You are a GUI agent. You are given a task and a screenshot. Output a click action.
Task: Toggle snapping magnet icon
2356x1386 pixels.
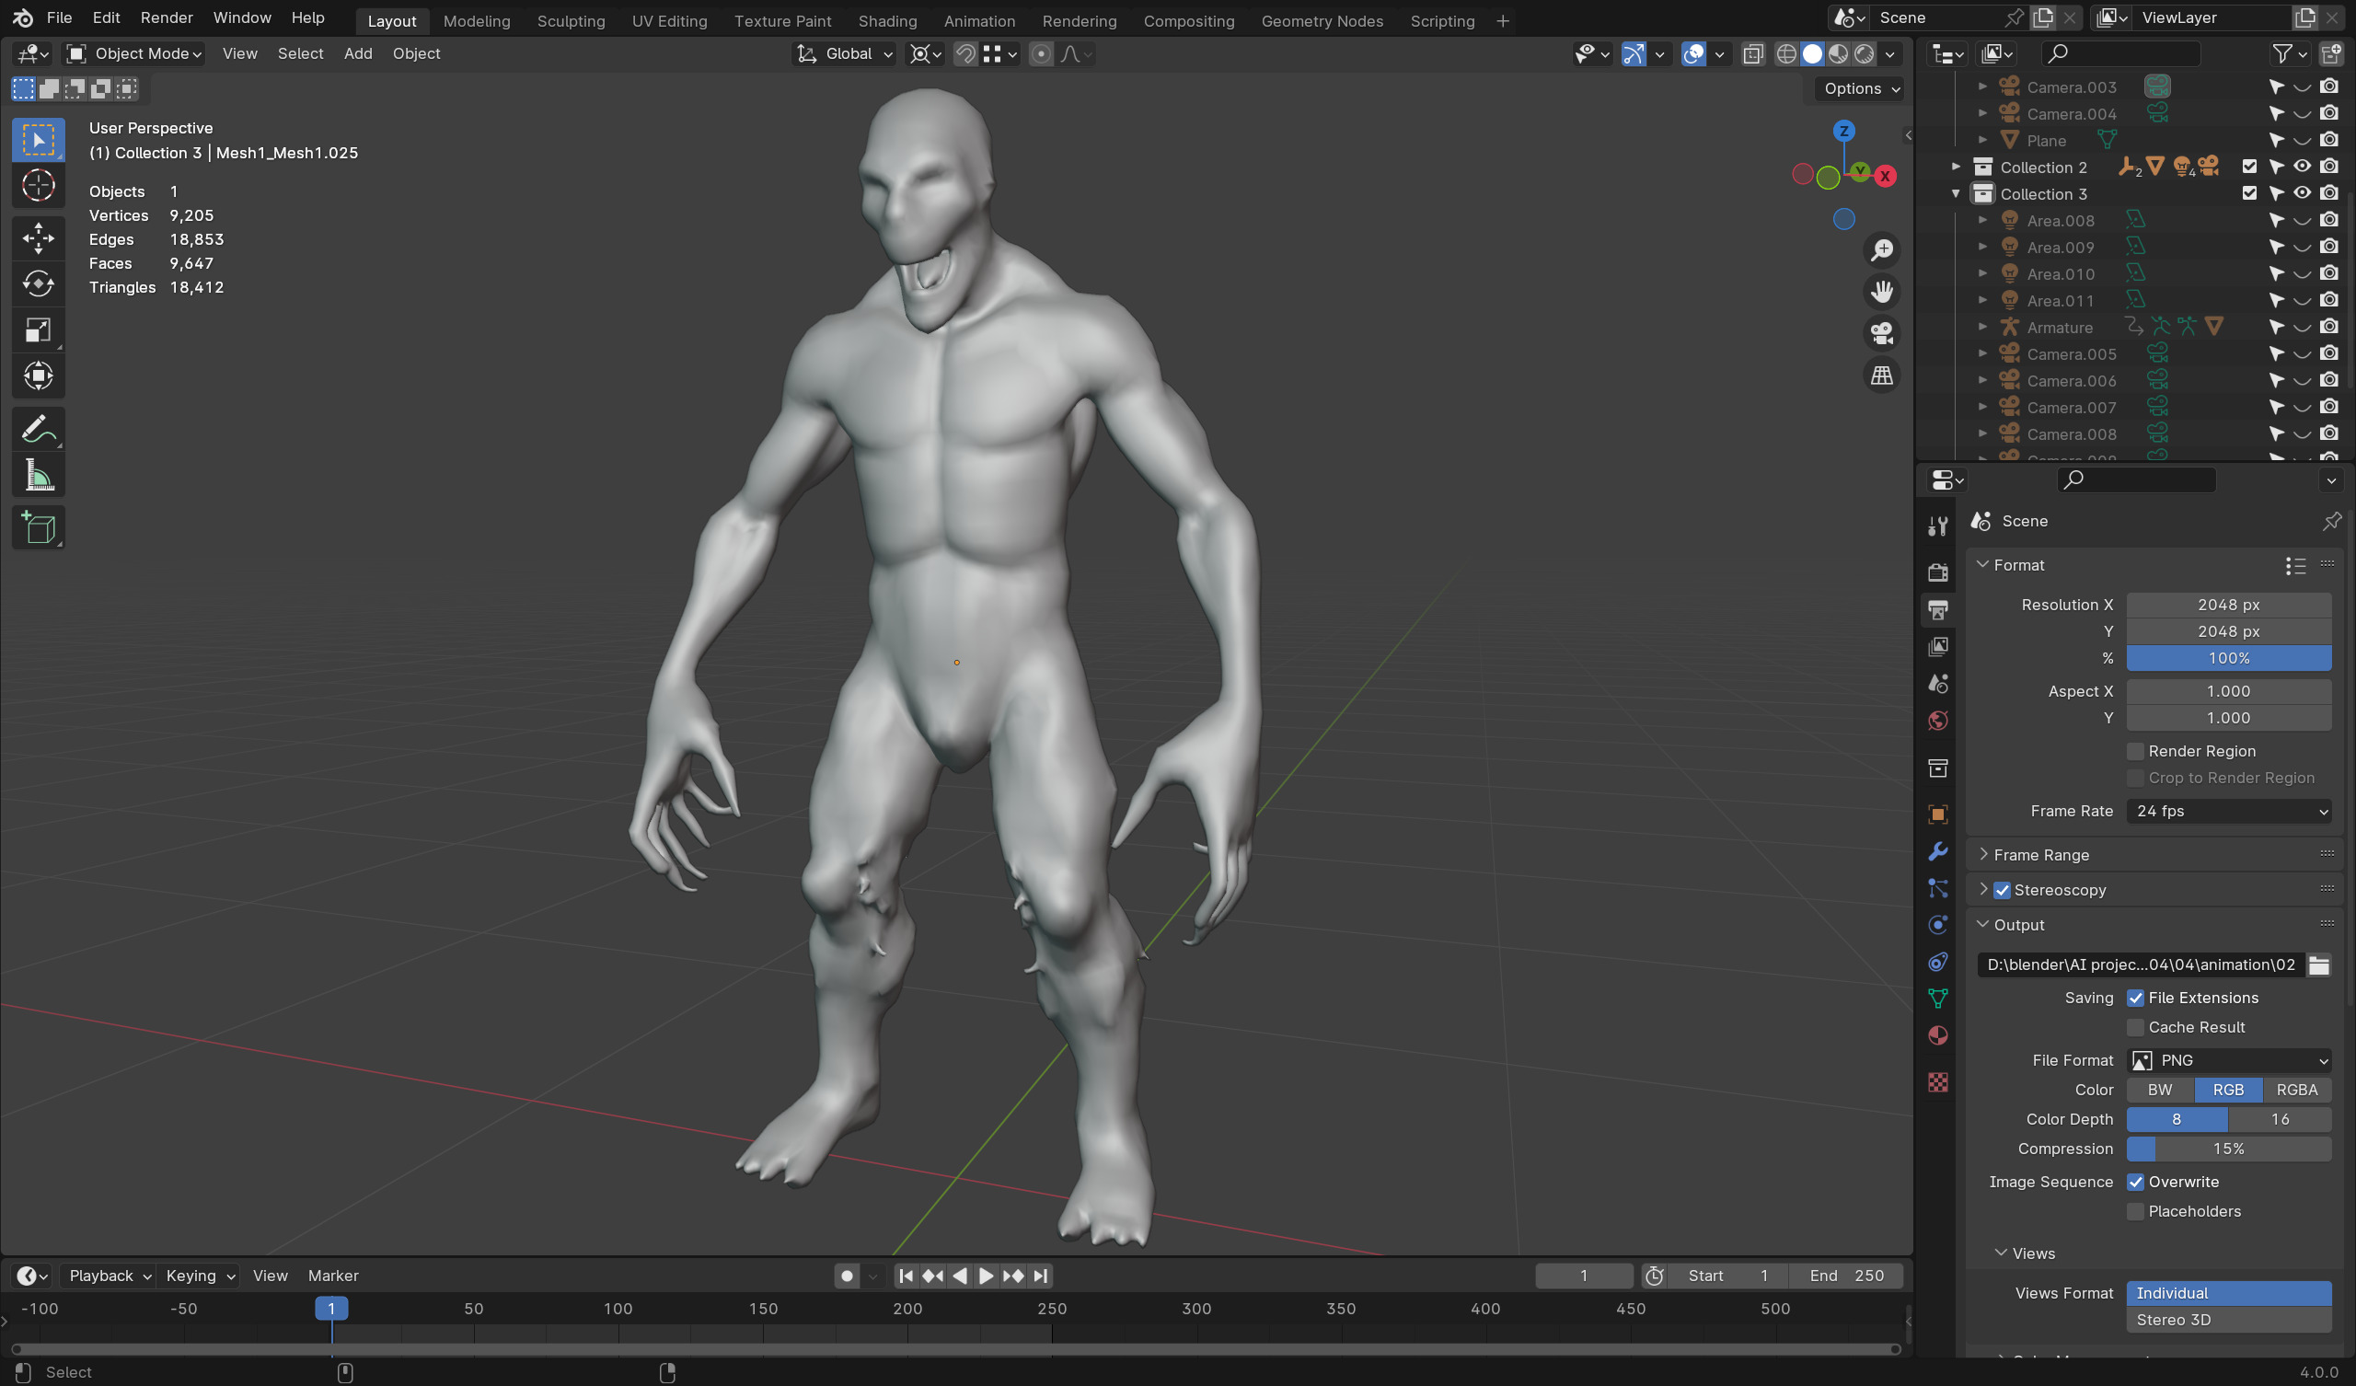(x=965, y=54)
